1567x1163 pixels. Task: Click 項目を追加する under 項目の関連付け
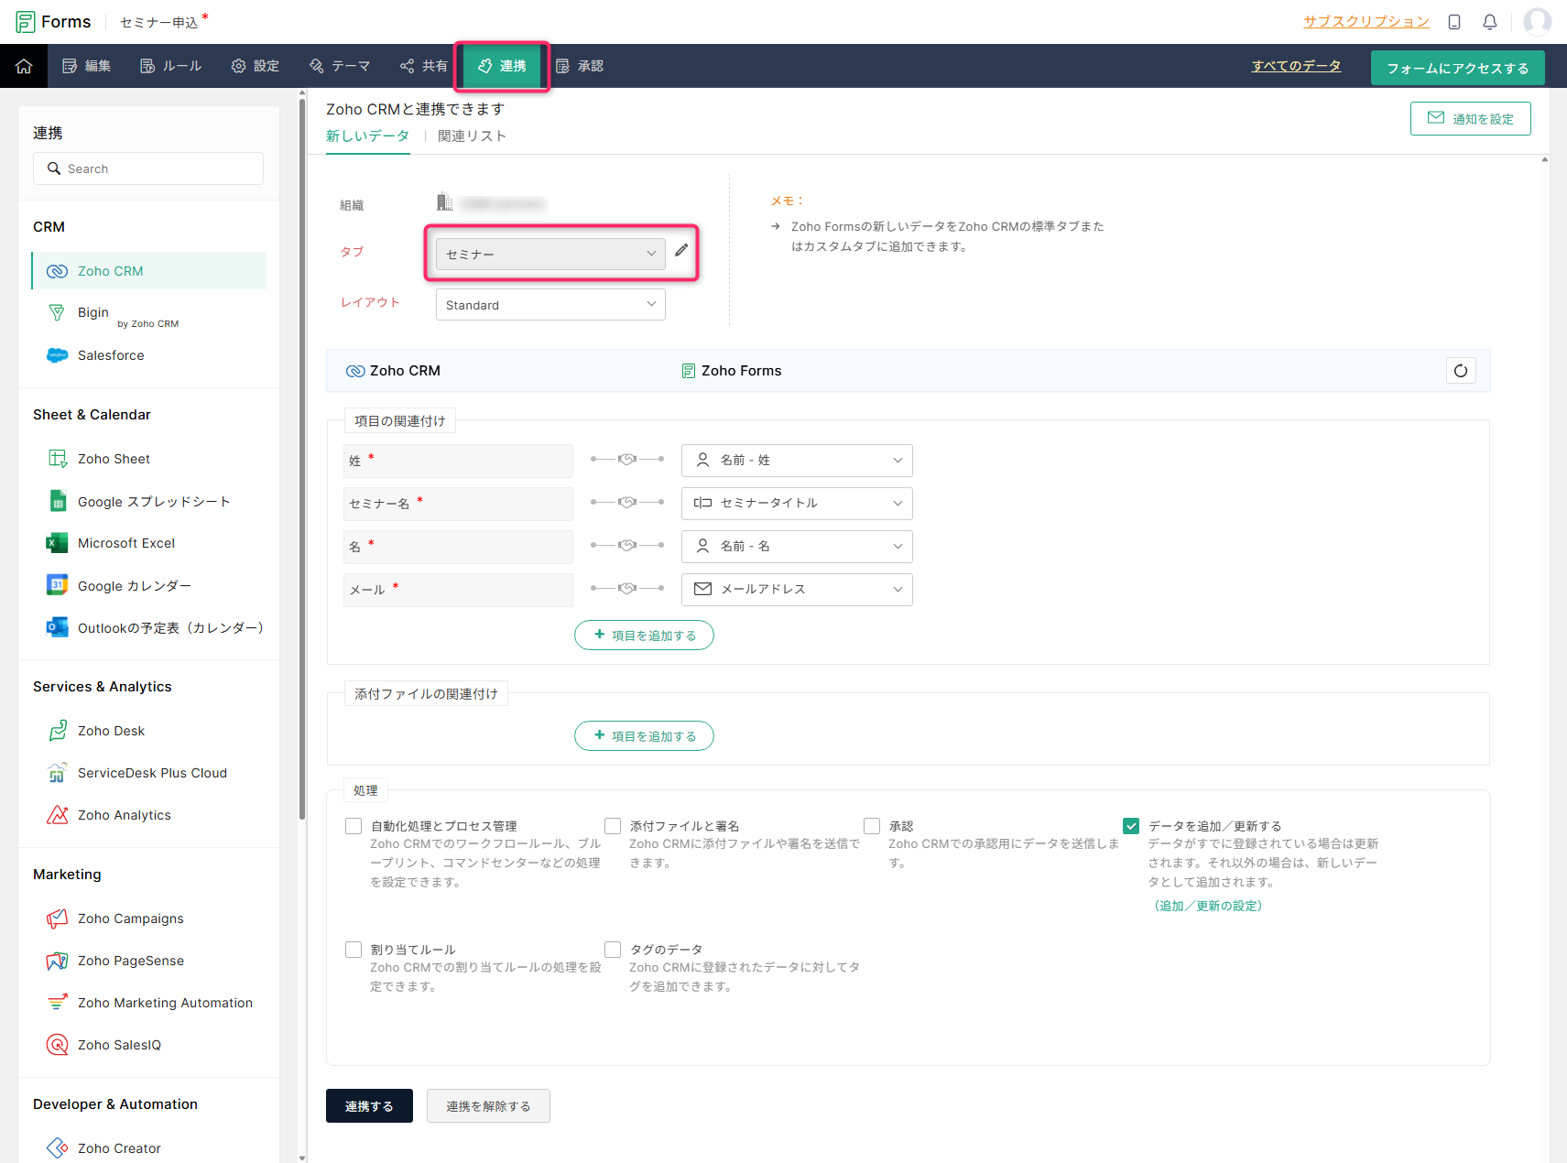(x=644, y=636)
